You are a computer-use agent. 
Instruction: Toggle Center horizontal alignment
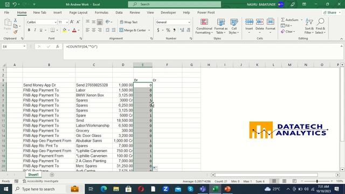coord(94,30)
